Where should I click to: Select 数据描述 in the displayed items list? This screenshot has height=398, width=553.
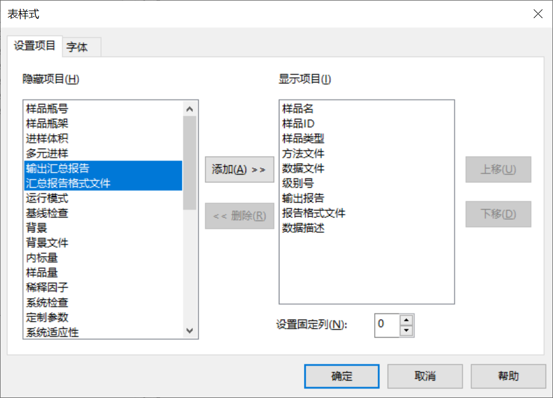[367, 228]
